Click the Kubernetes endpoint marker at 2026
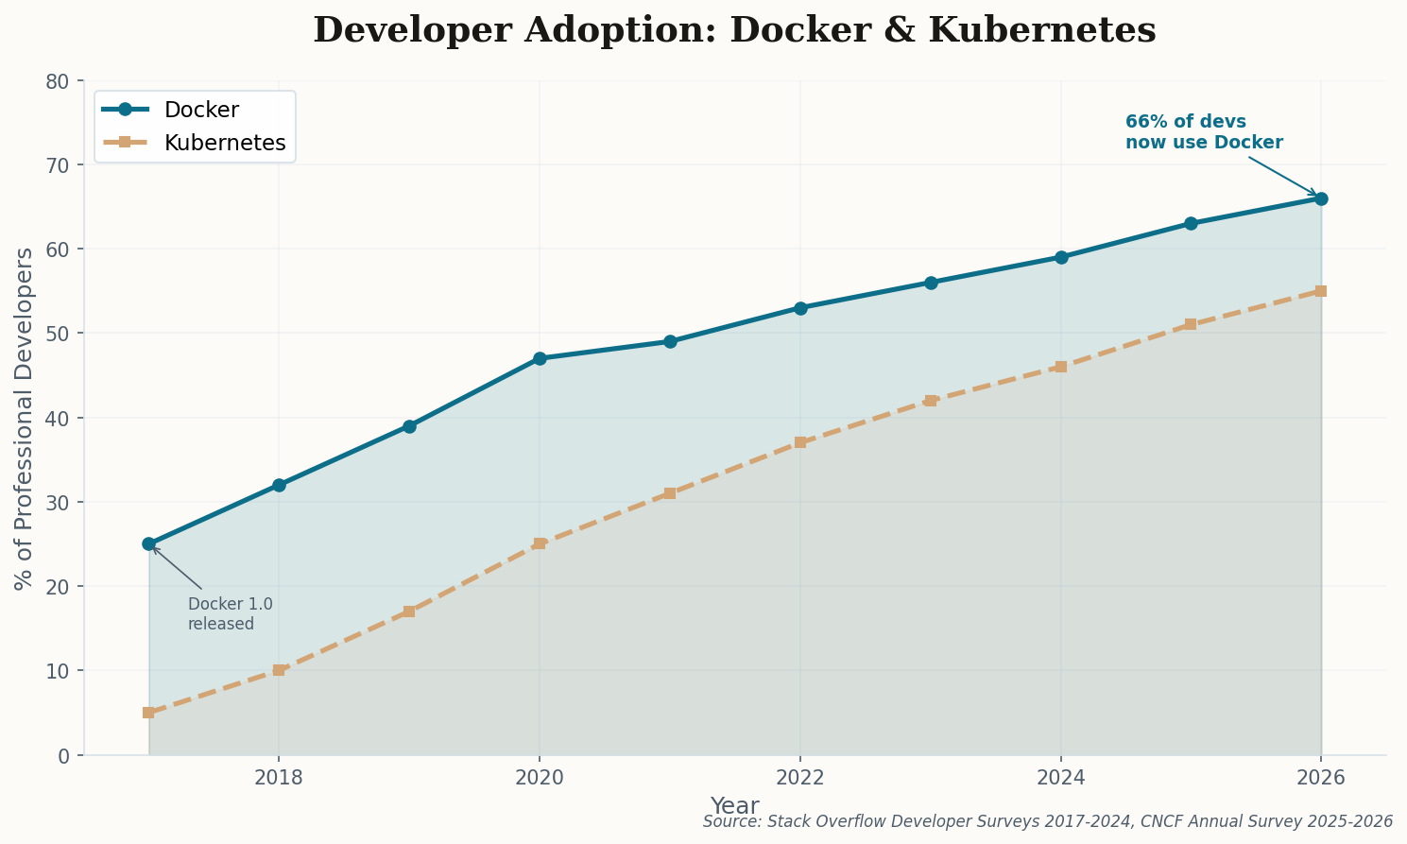Viewport: 1407px width, 844px height. [x=1321, y=290]
